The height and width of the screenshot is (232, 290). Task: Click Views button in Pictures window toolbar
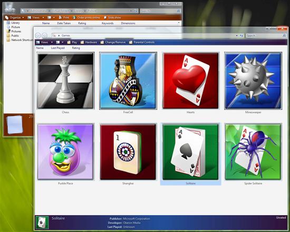tap(33, 17)
